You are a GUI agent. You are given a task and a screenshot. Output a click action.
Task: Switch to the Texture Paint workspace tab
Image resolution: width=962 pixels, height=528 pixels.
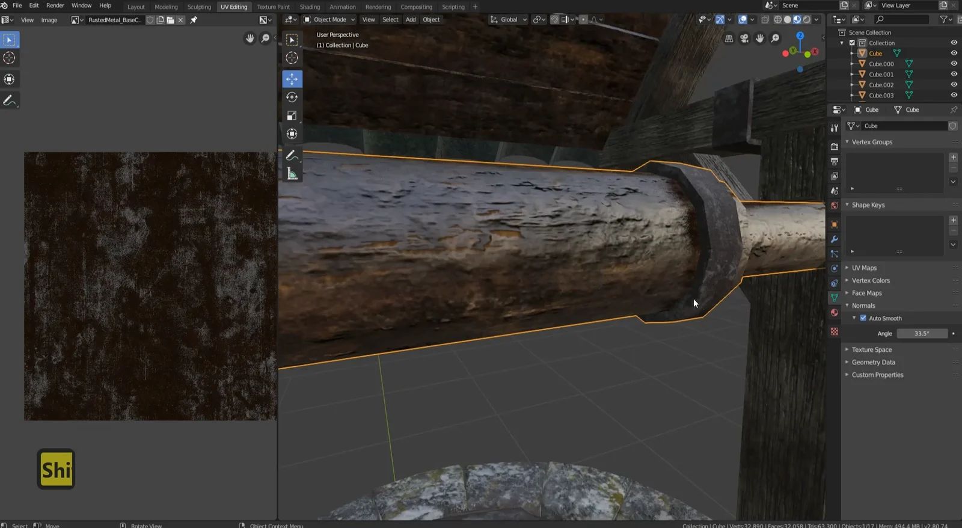274,7
